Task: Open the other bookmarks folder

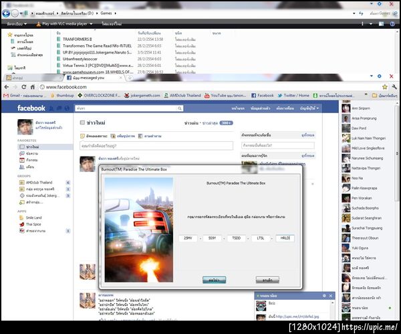Action: coord(385,96)
